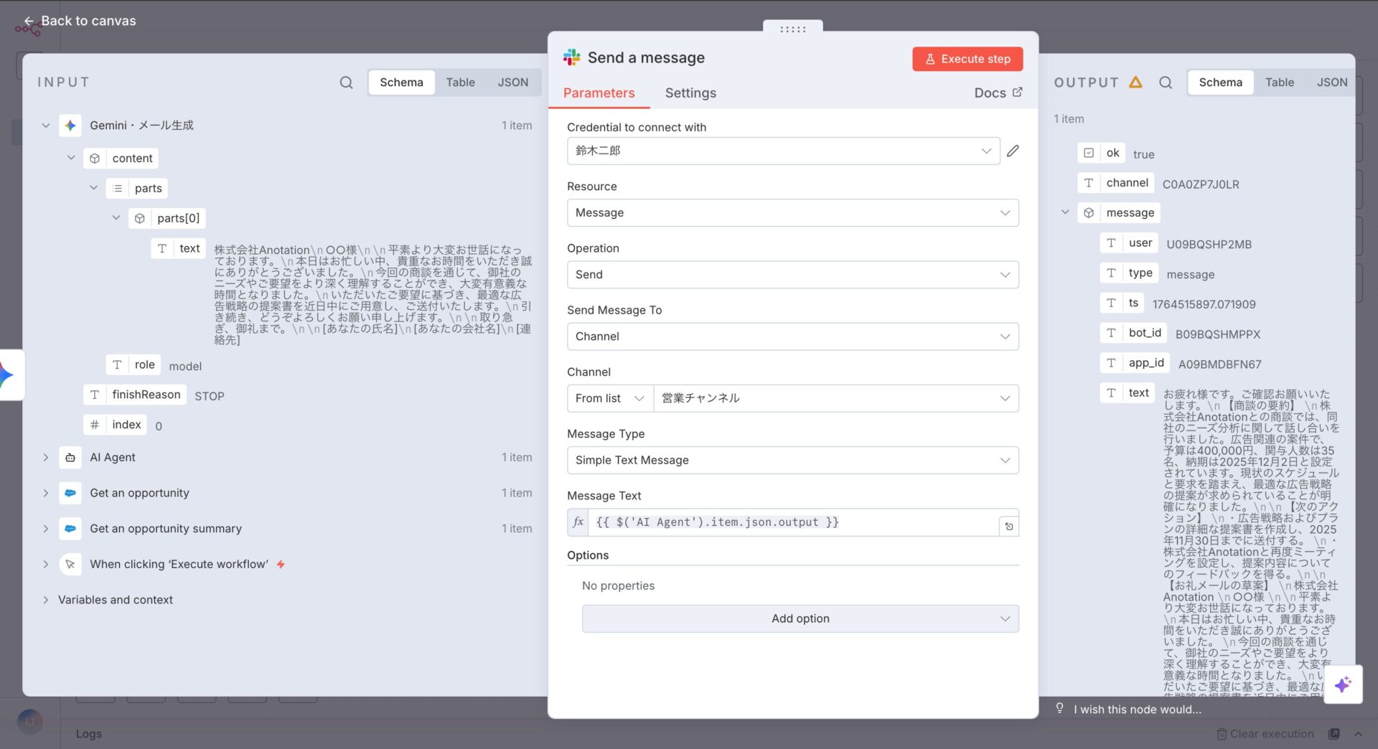This screenshot has height=749, width=1378.
Task: Click into the Message Text expression field
Action: point(789,523)
